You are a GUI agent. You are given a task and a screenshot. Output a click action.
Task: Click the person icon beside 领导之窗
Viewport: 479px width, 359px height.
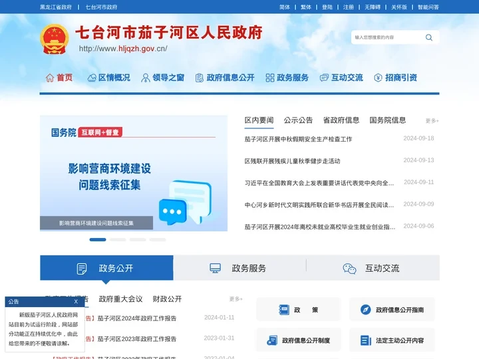coord(146,78)
